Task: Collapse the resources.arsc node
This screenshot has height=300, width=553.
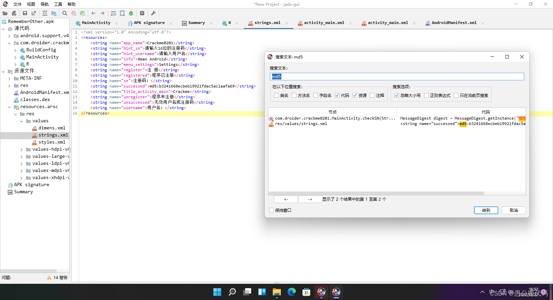Action: (x=9, y=107)
